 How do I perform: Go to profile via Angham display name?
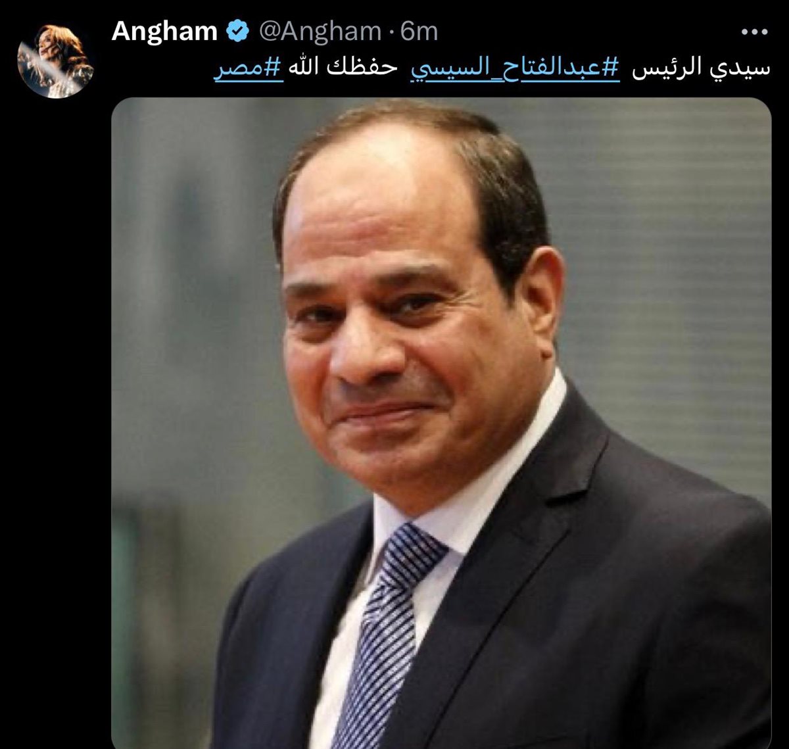[164, 31]
